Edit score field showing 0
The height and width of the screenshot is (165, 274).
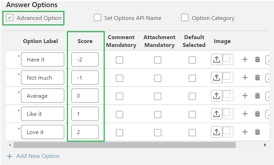click(x=85, y=96)
